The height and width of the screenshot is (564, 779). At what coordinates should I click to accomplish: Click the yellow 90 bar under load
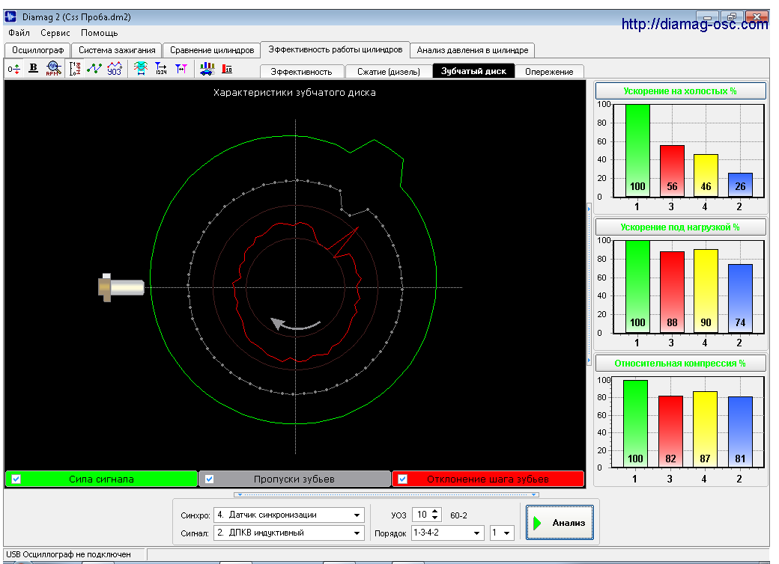(x=706, y=291)
